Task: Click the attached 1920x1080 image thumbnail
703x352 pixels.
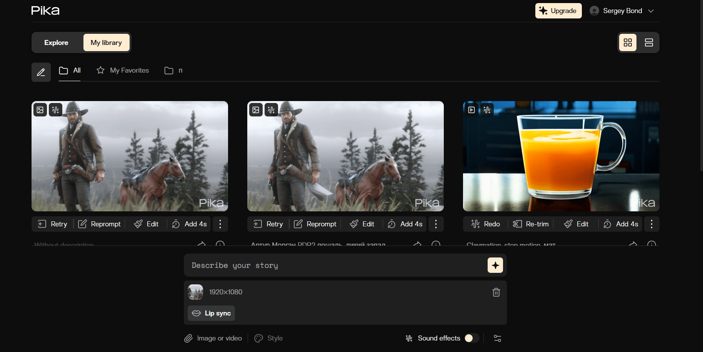Action: [x=195, y=292]
